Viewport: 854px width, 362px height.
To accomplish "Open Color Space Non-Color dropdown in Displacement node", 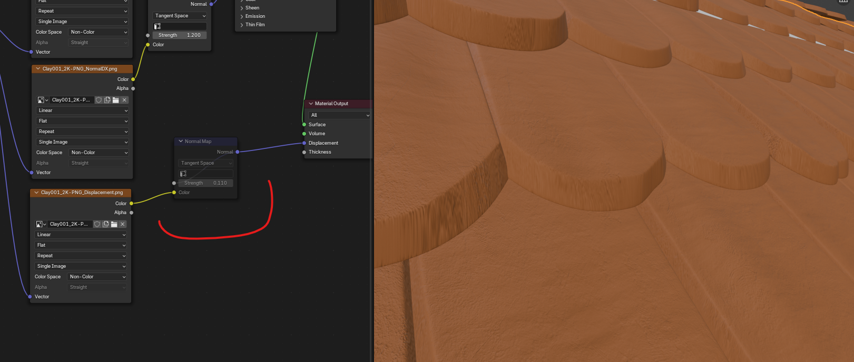I will [97, 277].
